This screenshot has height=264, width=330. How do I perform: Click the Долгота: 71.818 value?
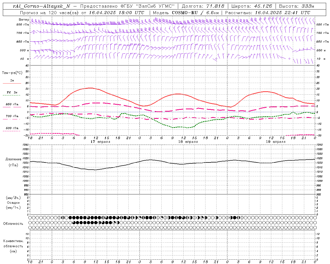tap(203, 6)
